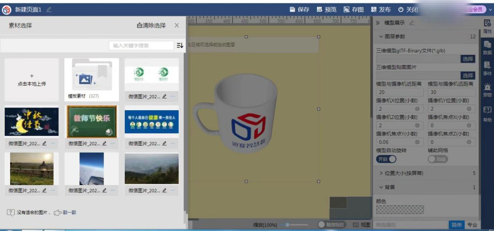
Task: Click the Save (保存) button in top bar
Action: click(x=299, y=9)
